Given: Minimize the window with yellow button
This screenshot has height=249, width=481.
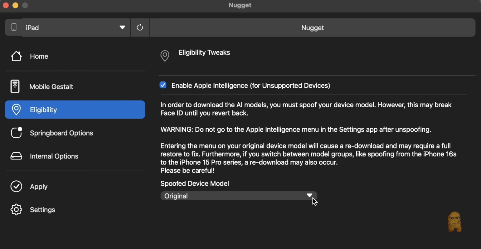Looking at the screenshot, I should point(15,5).
